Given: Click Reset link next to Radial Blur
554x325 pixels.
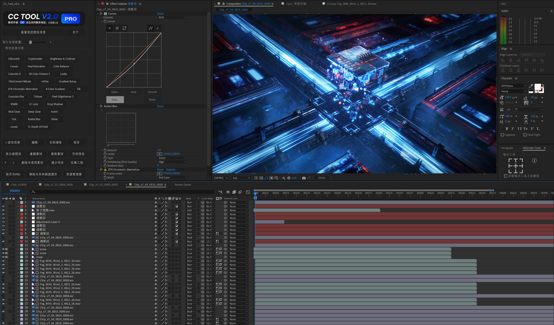Looking at the screenshot, I should pos(160,106).
